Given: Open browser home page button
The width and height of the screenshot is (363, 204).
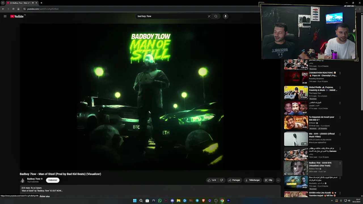Looking at the screenshot, I should [18, 9].
